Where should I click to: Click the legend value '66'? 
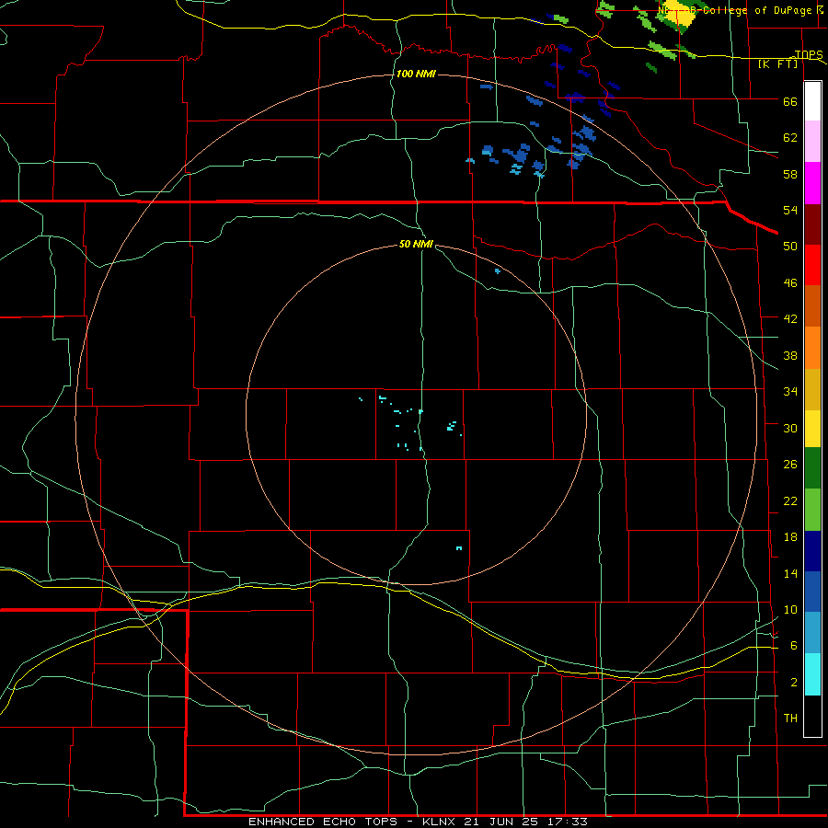click(x=790, y=101)
